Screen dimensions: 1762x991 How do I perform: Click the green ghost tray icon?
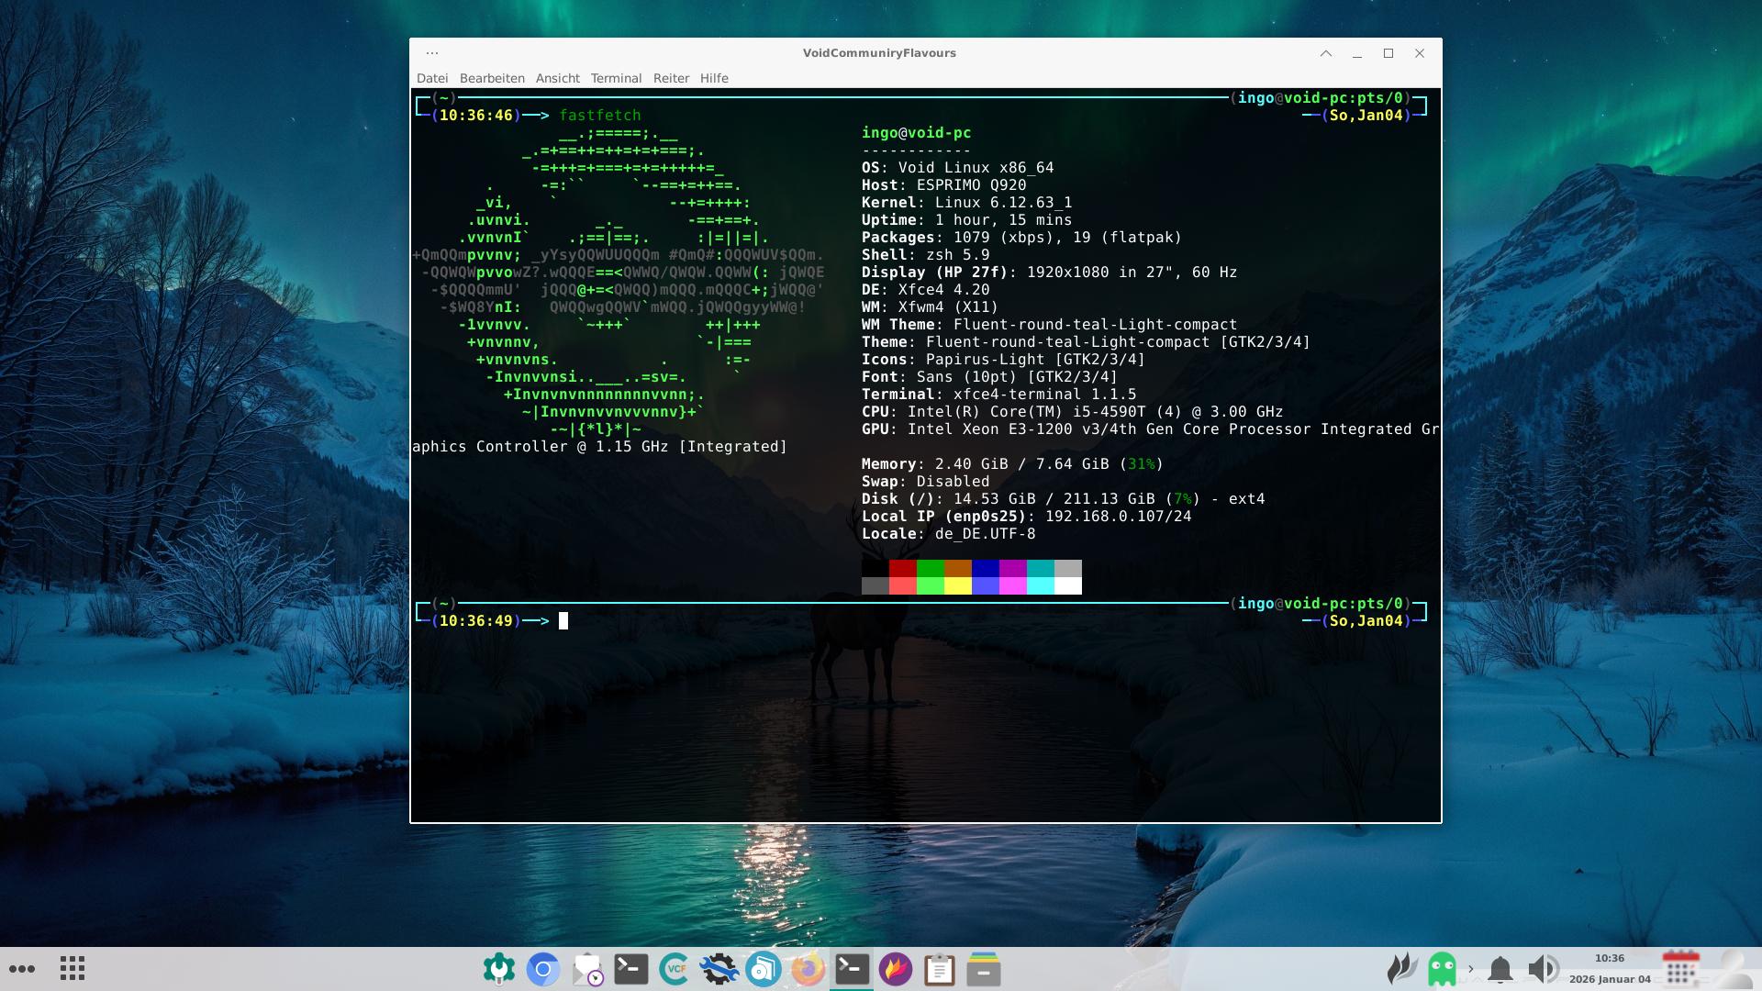(x=1442, y=969)
